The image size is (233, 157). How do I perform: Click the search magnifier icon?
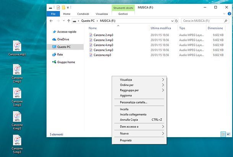(226, 21)
